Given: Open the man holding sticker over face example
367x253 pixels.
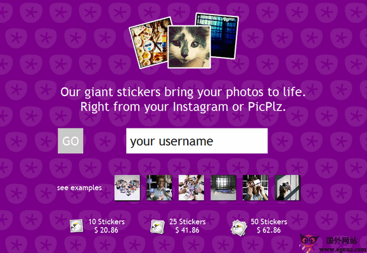Looking at the screenshot, I should pyautogui.click(x=255, y=188).
